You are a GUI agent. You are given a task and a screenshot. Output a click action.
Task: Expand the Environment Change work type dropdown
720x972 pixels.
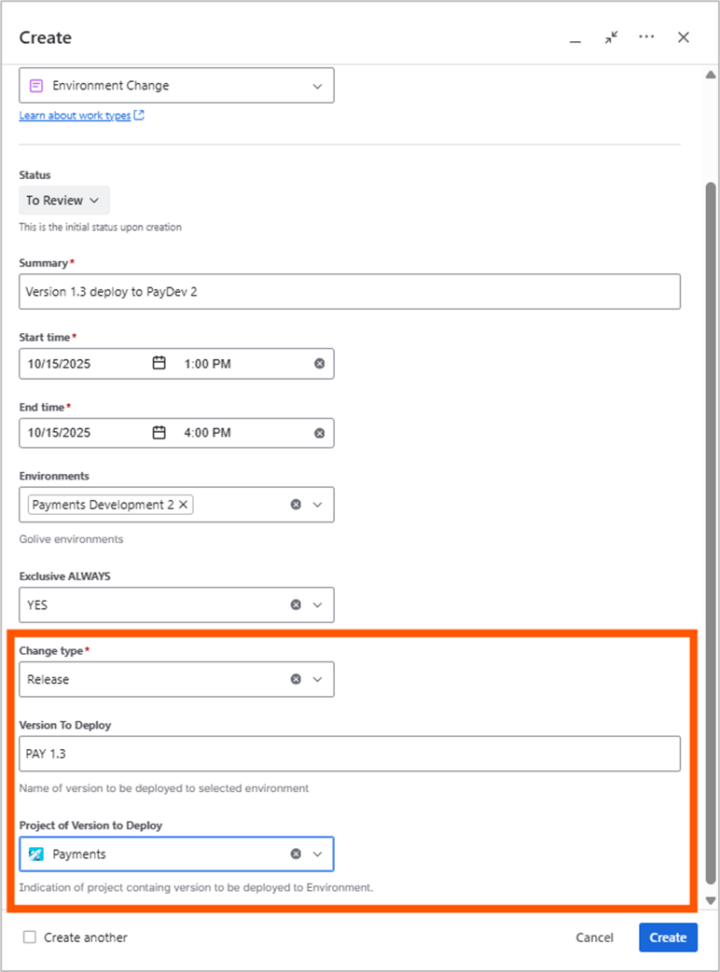pyautogui.click(x=317, y=86)
